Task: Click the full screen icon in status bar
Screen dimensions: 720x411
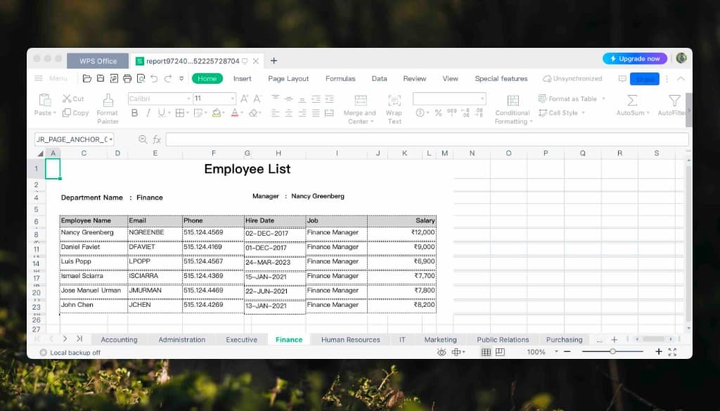Action: coord(672,352)
